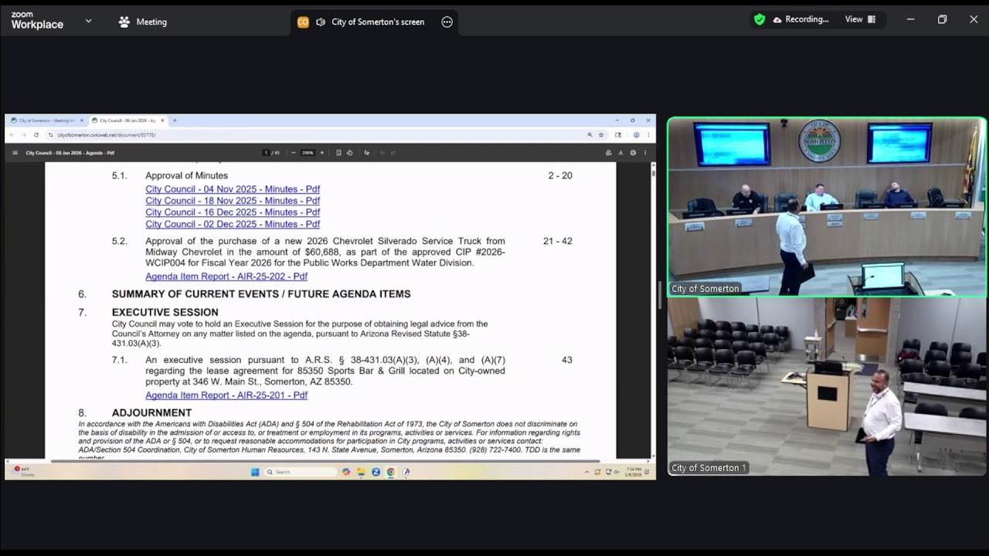
Task: Open the browser side panel icon
Action: click(x=618, y=135)
